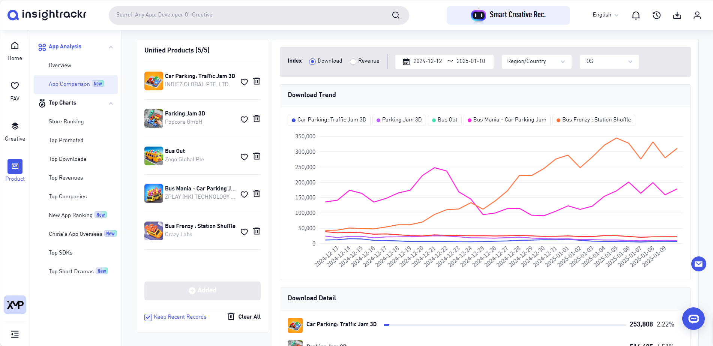The height and width of the screenshot is (346, 713).
Task: Open Top Revenues
Action: 66,178
